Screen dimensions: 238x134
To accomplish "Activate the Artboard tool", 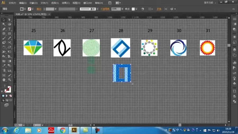I will tap(4, 75).
